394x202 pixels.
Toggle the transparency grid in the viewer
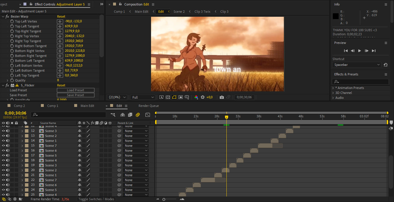[x=168, y=97]
